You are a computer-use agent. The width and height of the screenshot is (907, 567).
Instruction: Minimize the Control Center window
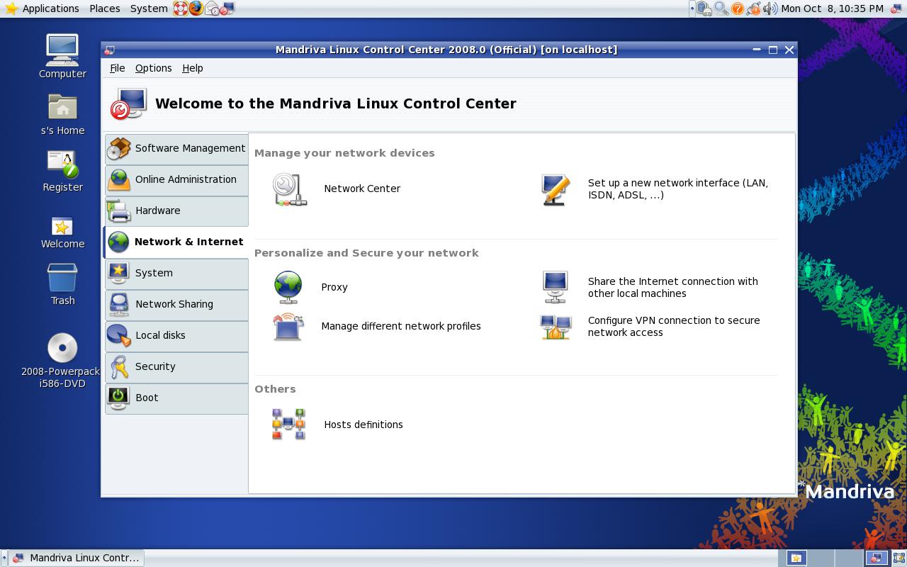pos(757,50)
